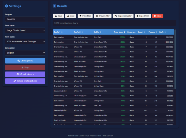Click Export ASH button

click(143, 16)
